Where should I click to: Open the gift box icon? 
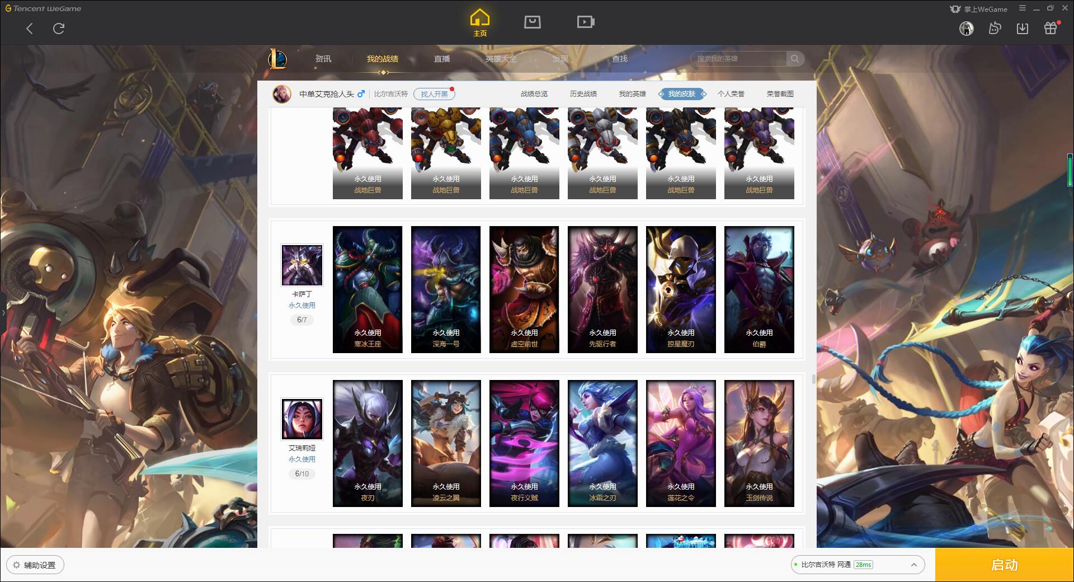click(1051, 28)
